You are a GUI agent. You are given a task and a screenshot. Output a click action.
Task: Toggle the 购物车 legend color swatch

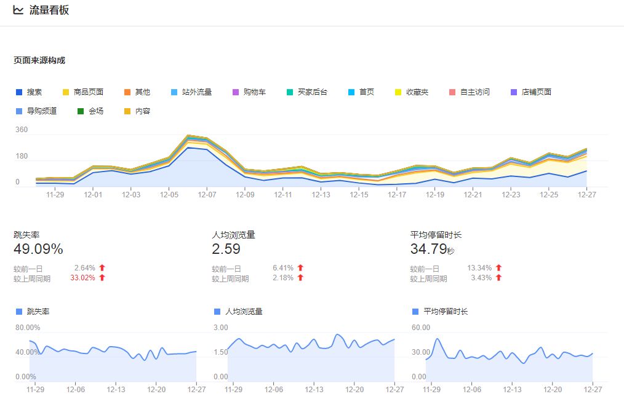236,92
